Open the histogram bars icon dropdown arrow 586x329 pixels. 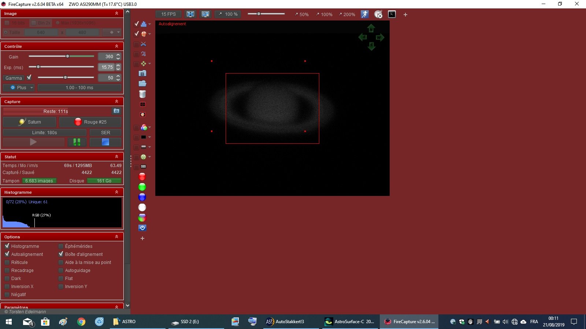pyautogui.click(x=149, y=24)
